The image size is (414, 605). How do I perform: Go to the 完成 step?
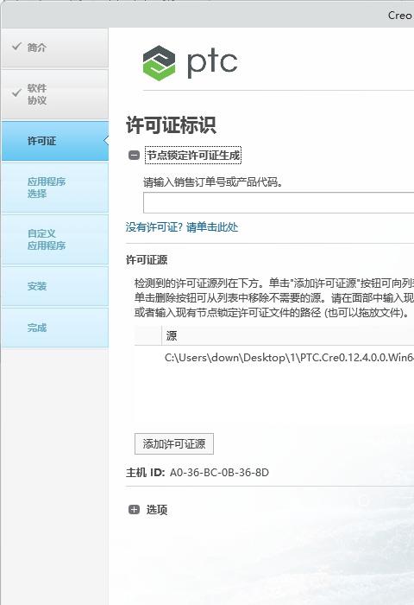pos(54,328)
